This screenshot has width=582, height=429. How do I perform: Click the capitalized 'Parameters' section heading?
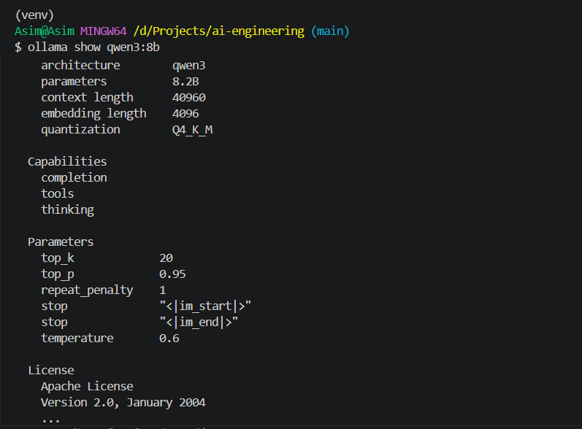point(61,241)
